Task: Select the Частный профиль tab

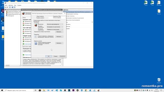Action: tap(57, 18)
